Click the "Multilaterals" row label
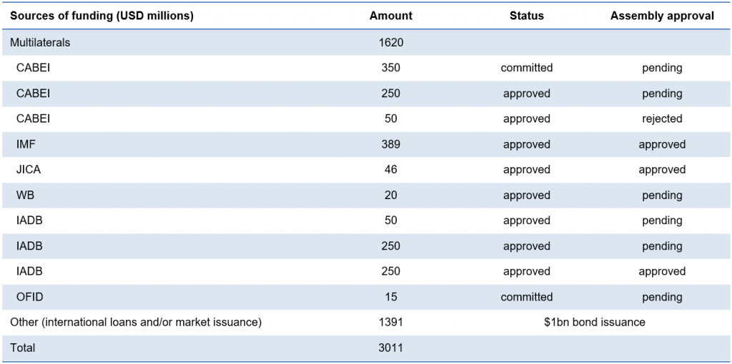The height and width of the screenshot is (364, 732). [x=40, y=42]
